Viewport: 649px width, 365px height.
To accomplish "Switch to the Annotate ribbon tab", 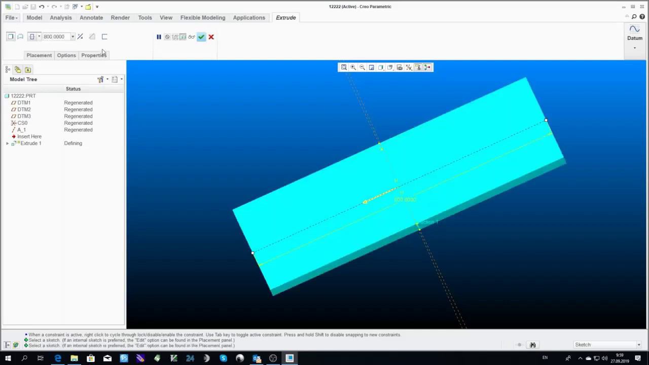I will pos(91,18).
